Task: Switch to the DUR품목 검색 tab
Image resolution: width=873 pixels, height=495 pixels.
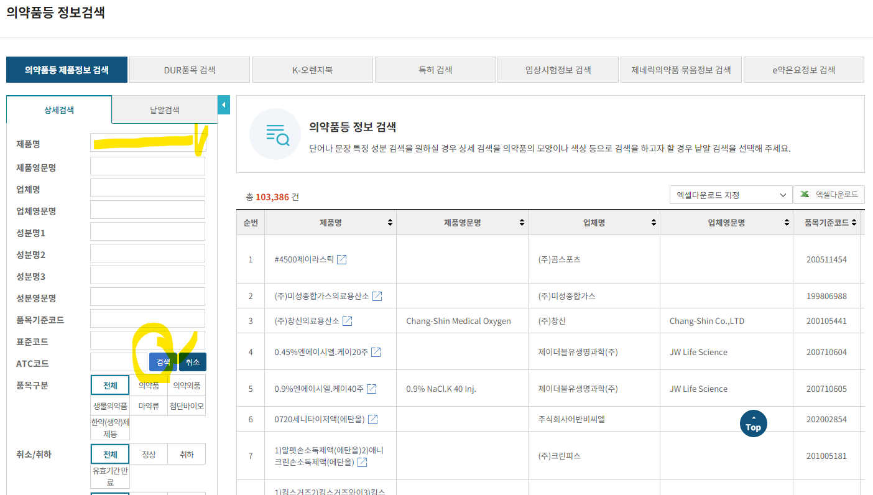Action: point(189,69)
